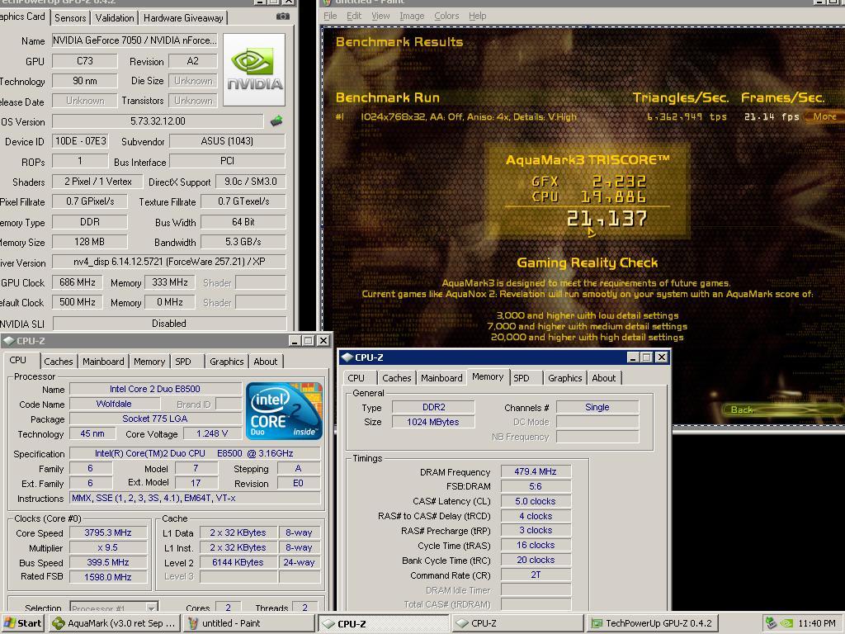Click the Intel Core 2 Duo E8500 name
Screen dimensions: 845x634
tap(154, 389)
